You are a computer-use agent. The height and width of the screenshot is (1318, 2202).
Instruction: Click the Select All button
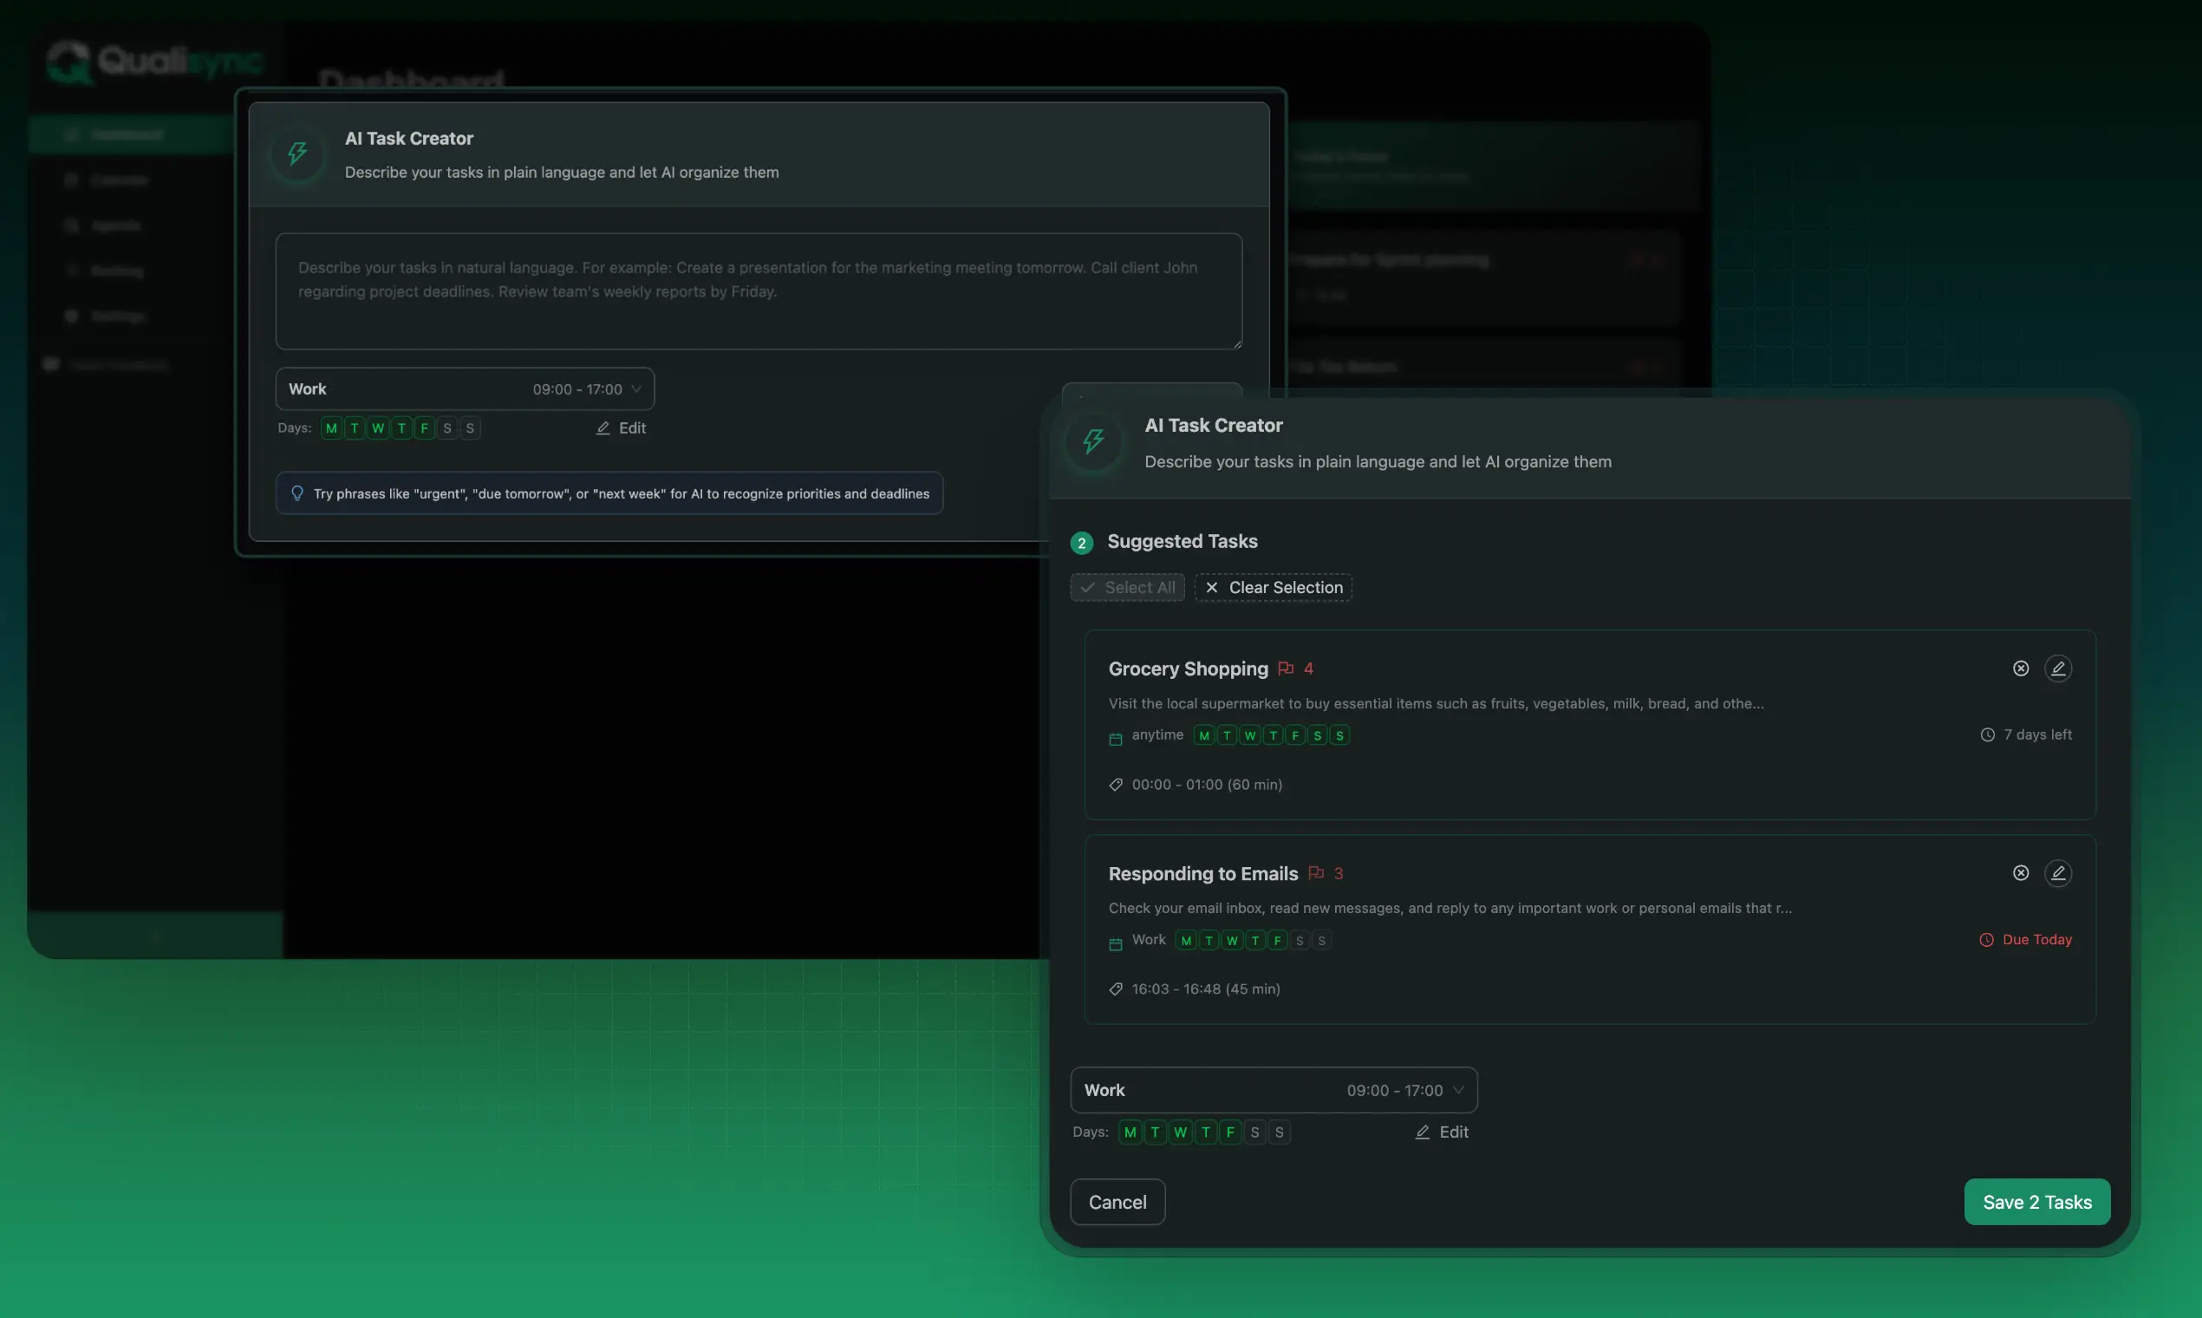(1128, 587)
